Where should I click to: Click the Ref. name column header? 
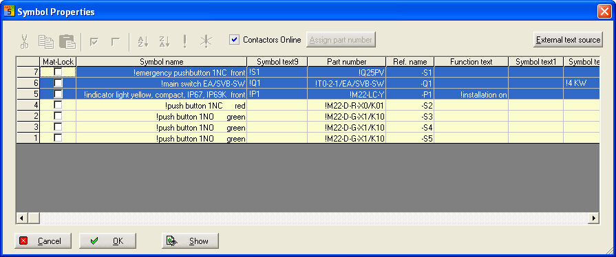(x=410, y=62)
